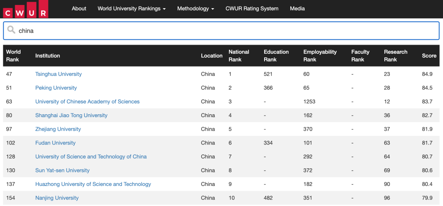The image size is (443, 206).
Task: Click score 82.7 value
Action: (x=427, y=115)
